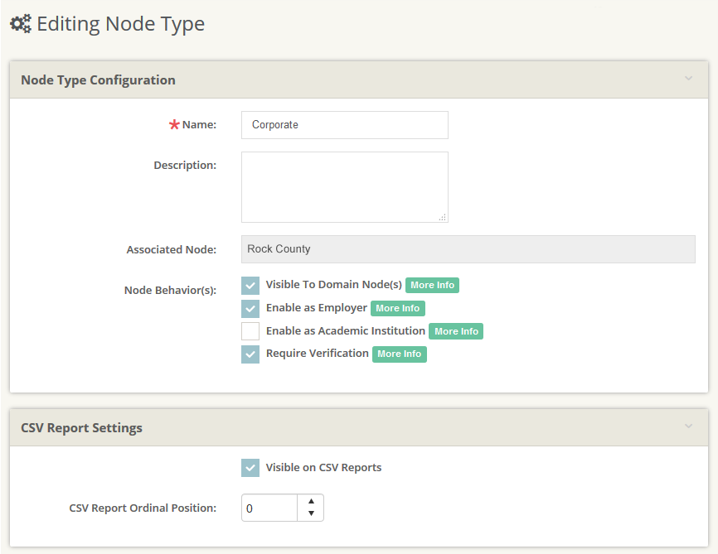Viewport: 718px width, 554px height.
Task: Click the Node Type Configuration header
Action: click(99, 79)
